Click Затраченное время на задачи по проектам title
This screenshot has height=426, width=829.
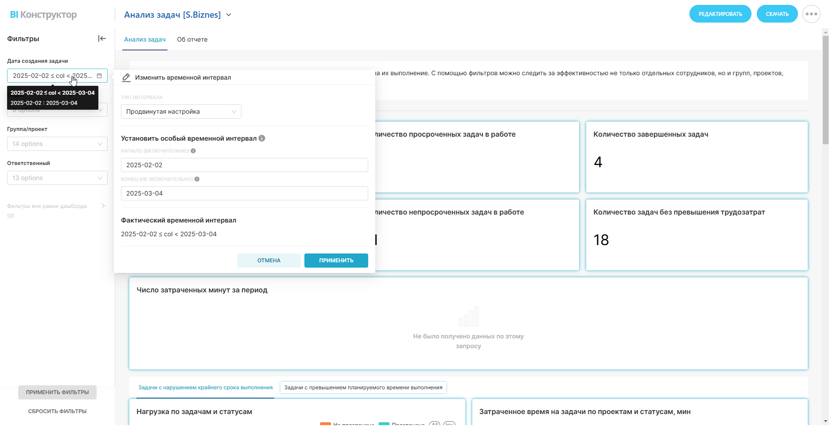click(x=585, y=412)
